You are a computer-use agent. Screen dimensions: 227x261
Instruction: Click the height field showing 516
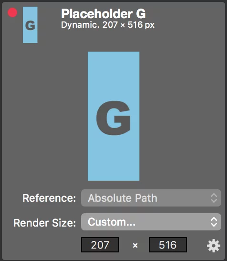pos(168,245)
